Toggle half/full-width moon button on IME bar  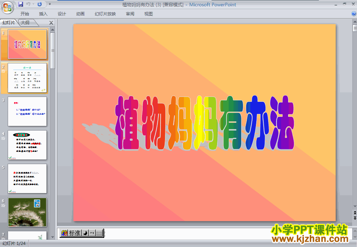[x=85, y=233]
